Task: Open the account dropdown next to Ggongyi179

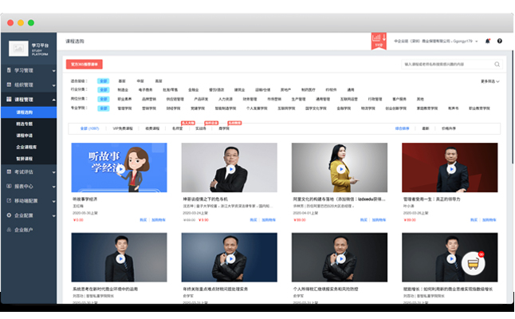Action: [477, 41]
